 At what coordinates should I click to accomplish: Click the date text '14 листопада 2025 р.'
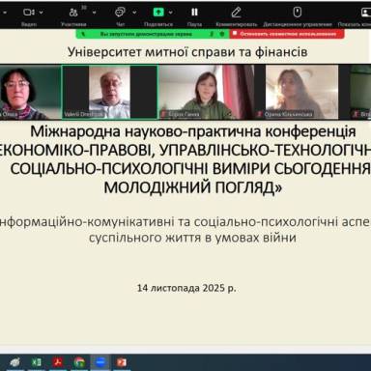tap(186, 288)
